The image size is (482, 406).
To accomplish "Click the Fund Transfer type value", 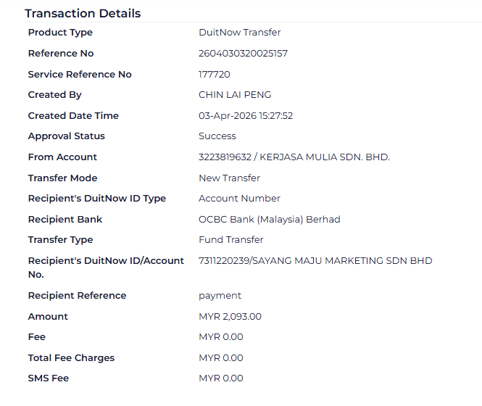I will pyautogui.click(x=231, y=240).
